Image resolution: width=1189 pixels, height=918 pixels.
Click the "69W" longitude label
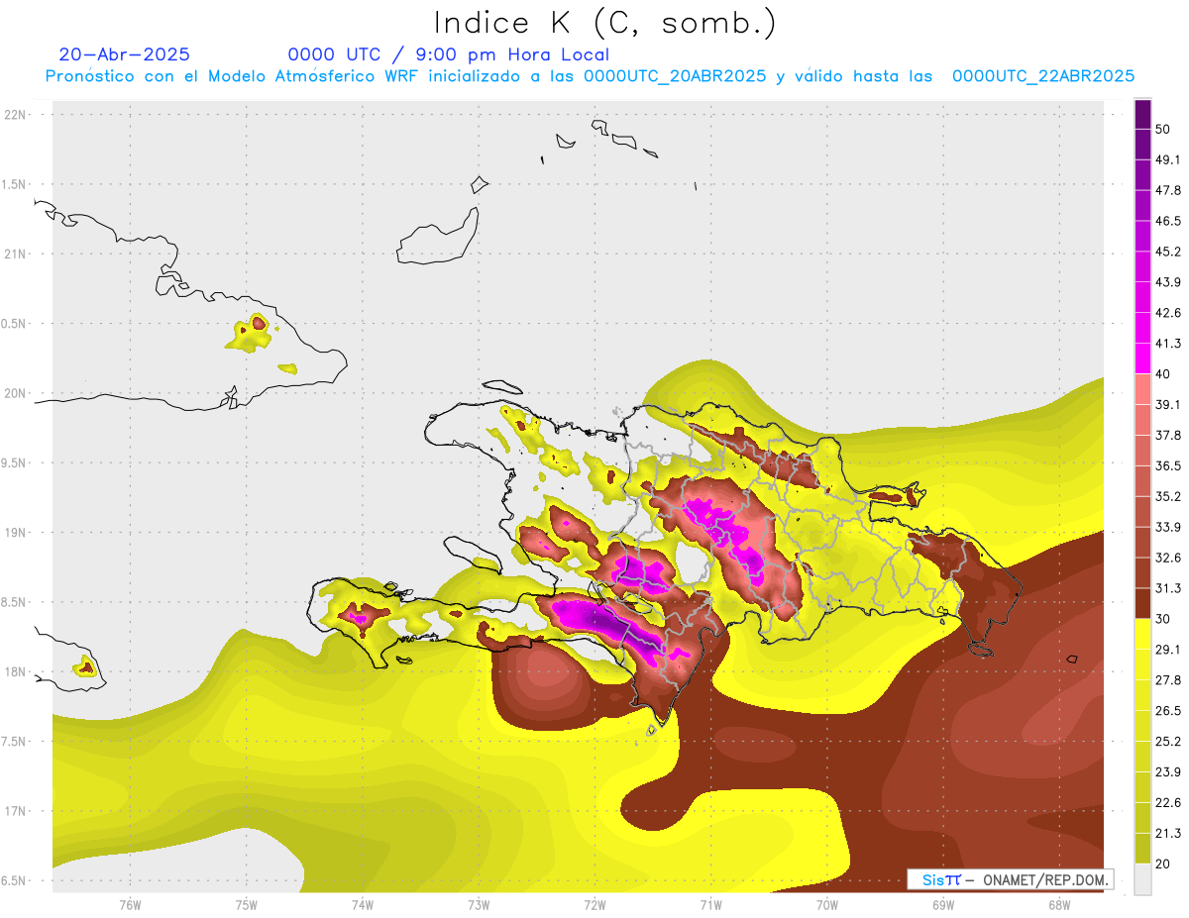pos(943,905)
